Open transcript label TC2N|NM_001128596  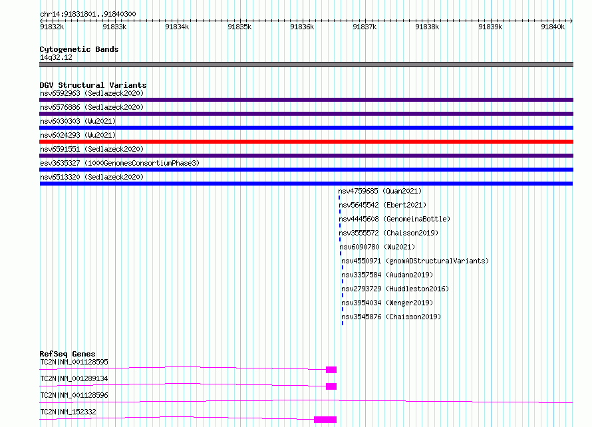[74, 395]
